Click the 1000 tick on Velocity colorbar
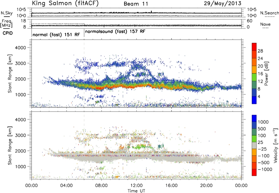The height and width of the screenshot is (193, 279). coord(263,122)
